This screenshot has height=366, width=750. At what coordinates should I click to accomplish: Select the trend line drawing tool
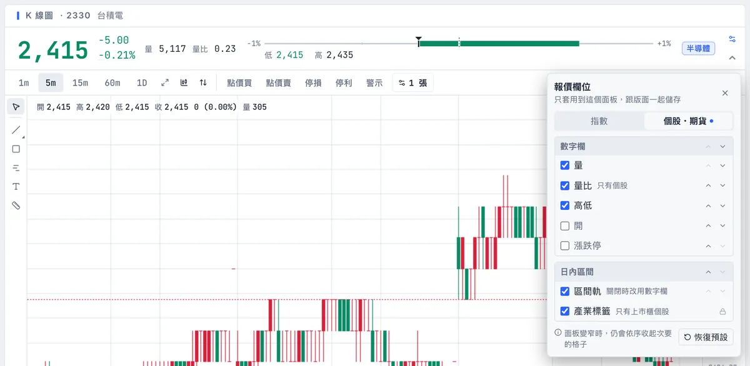point(16,130)
